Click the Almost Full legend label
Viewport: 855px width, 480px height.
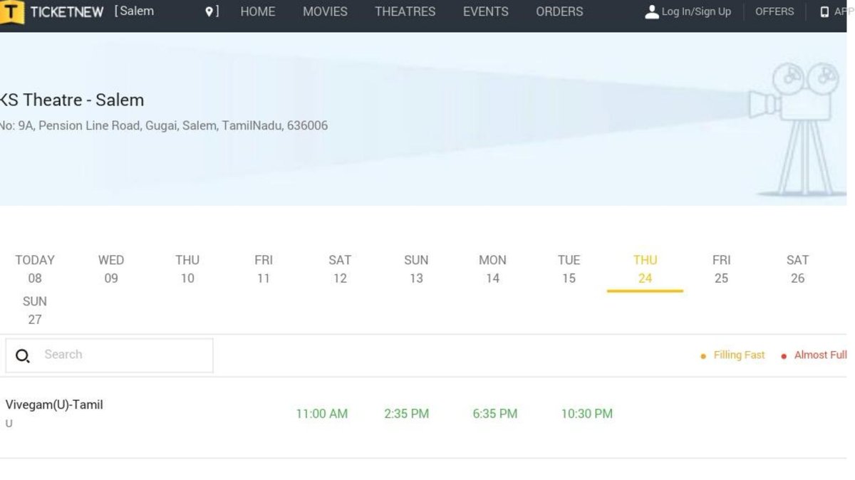(821, 355)
